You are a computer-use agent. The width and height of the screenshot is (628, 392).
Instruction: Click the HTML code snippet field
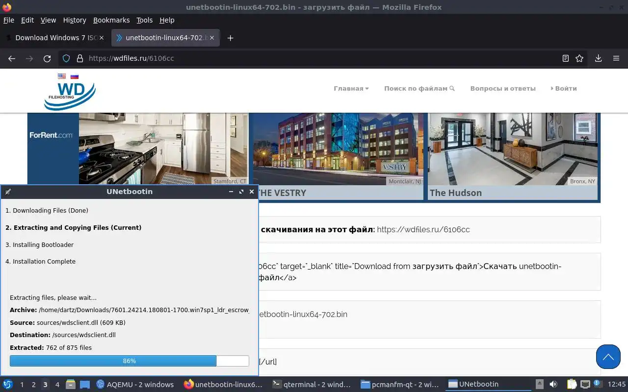click(x=429, y=272)
